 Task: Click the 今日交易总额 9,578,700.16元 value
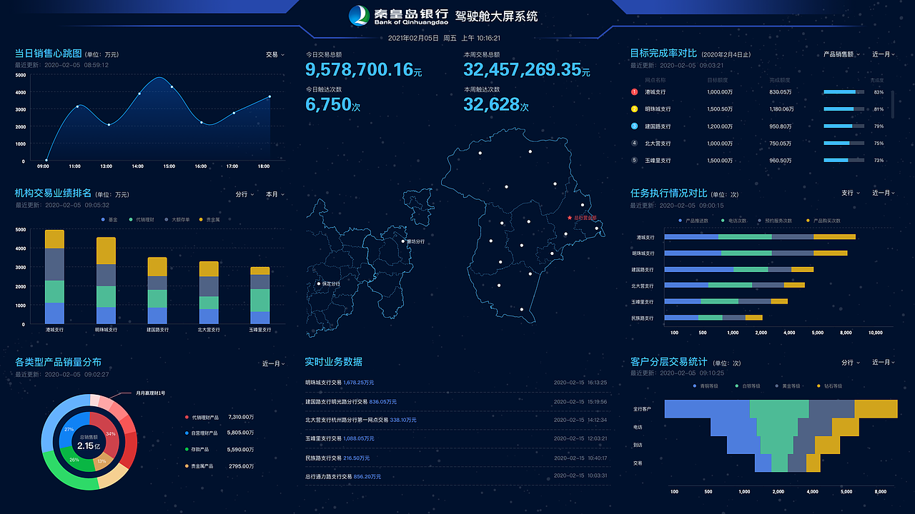click(364, 69)
